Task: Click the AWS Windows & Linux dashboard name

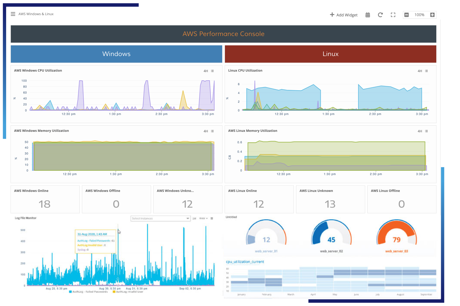Action: coord(36,14)
